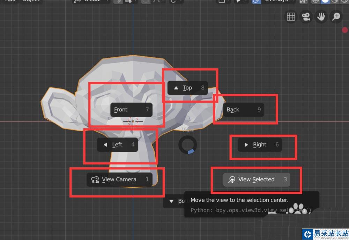349x240 pixels.
Task: Click the tooltip line 'Python: bpy.ops.view3d.view_selected()'
Action: pyautogui.click(x=251, y=210)
